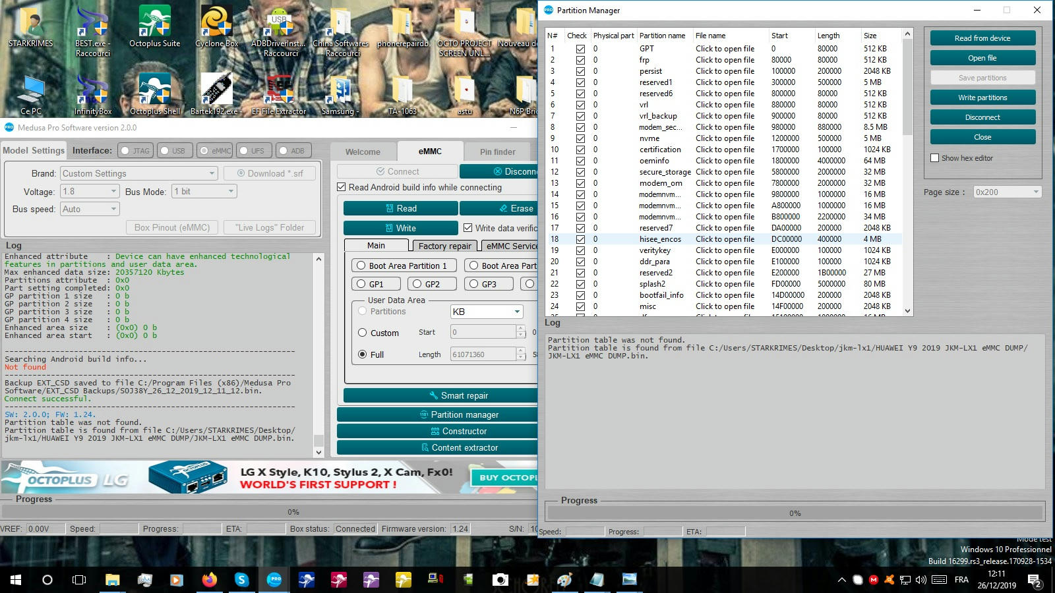Open the Page size 0x200 dropdown

pyautogui.click(x=1008, y=192)
